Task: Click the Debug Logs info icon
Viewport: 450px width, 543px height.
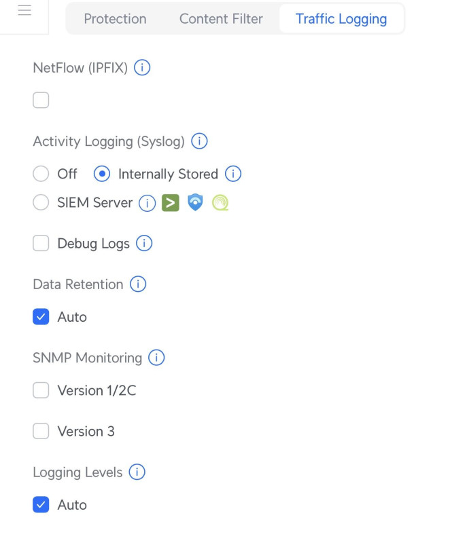Action: tap(144, 244)
